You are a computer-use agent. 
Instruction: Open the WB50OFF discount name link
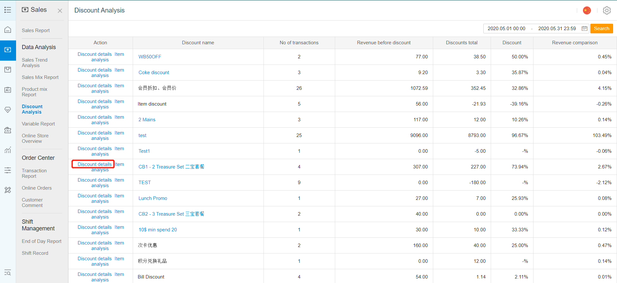click(x=150, y=57)
